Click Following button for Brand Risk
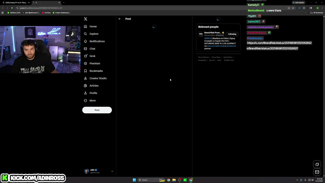This screenshot has width=325, height=183. pyautogui.click(x=232, y=34)
